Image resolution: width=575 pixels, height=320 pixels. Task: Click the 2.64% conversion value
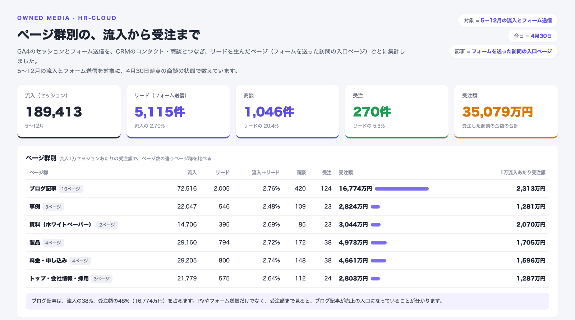[x=271, y=279]
